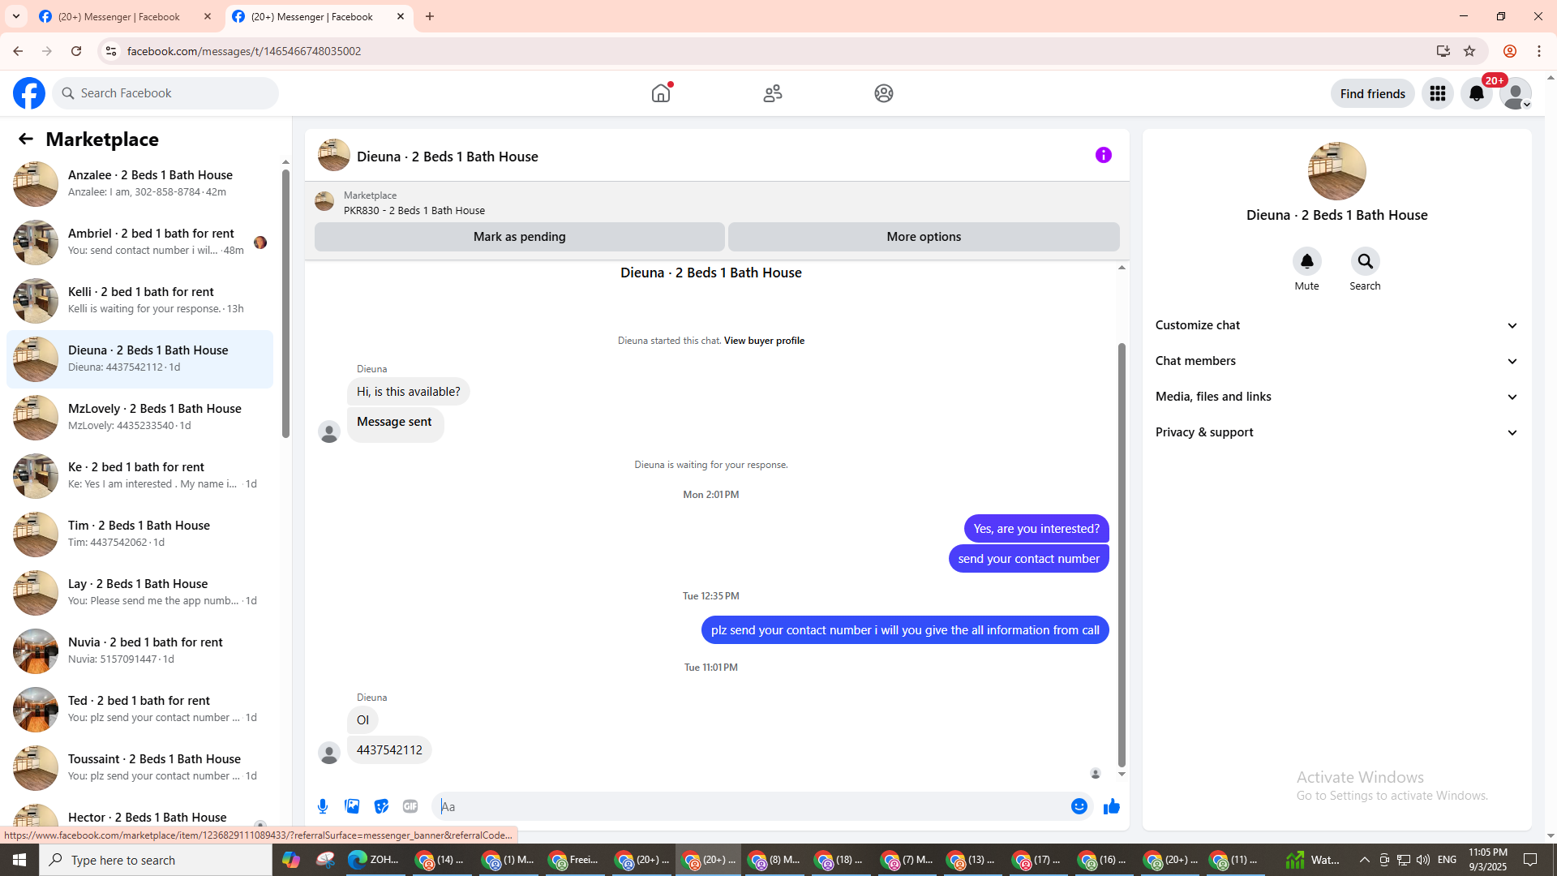Go to the Home feed icon
Screen dimensions: 1557x876
[661, 93]
